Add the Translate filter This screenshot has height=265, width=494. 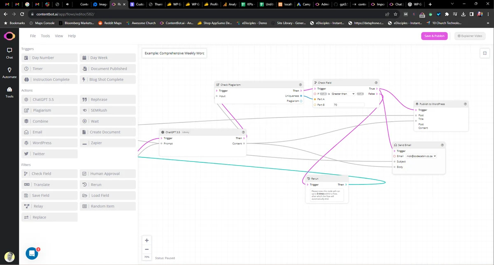(49, 185)
